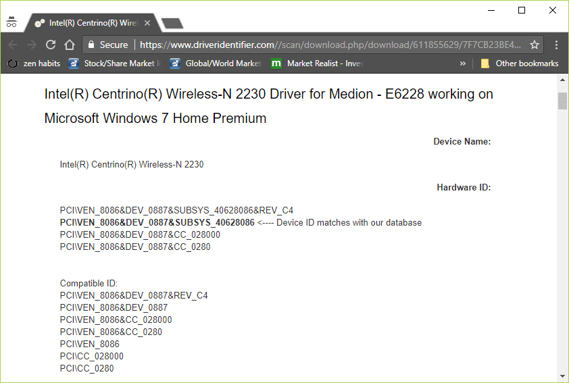Screen dimensions: 569x383
Task: Click the Hardware ID label
Action: [464, 188]
